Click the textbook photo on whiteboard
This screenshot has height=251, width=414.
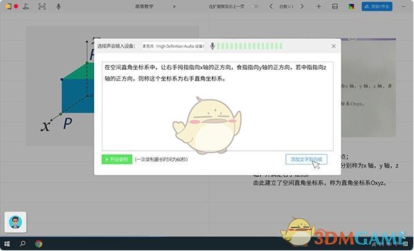pyautogui.click(x=368, y=87)
